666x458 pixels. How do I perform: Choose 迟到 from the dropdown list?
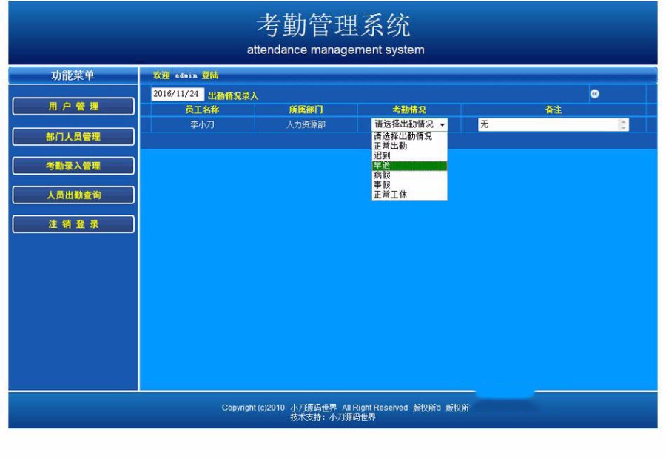(409, 155)
